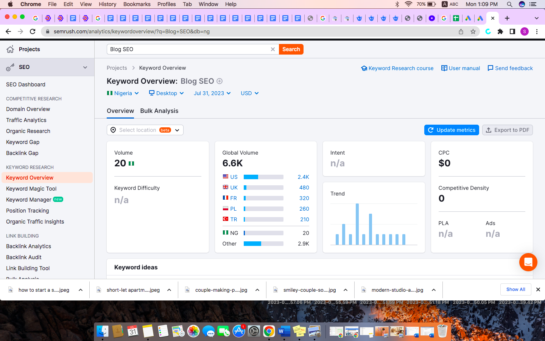Click Update metrics button
Image resolution: width=545 pixels, height=341 pixels.
point(452,130)
